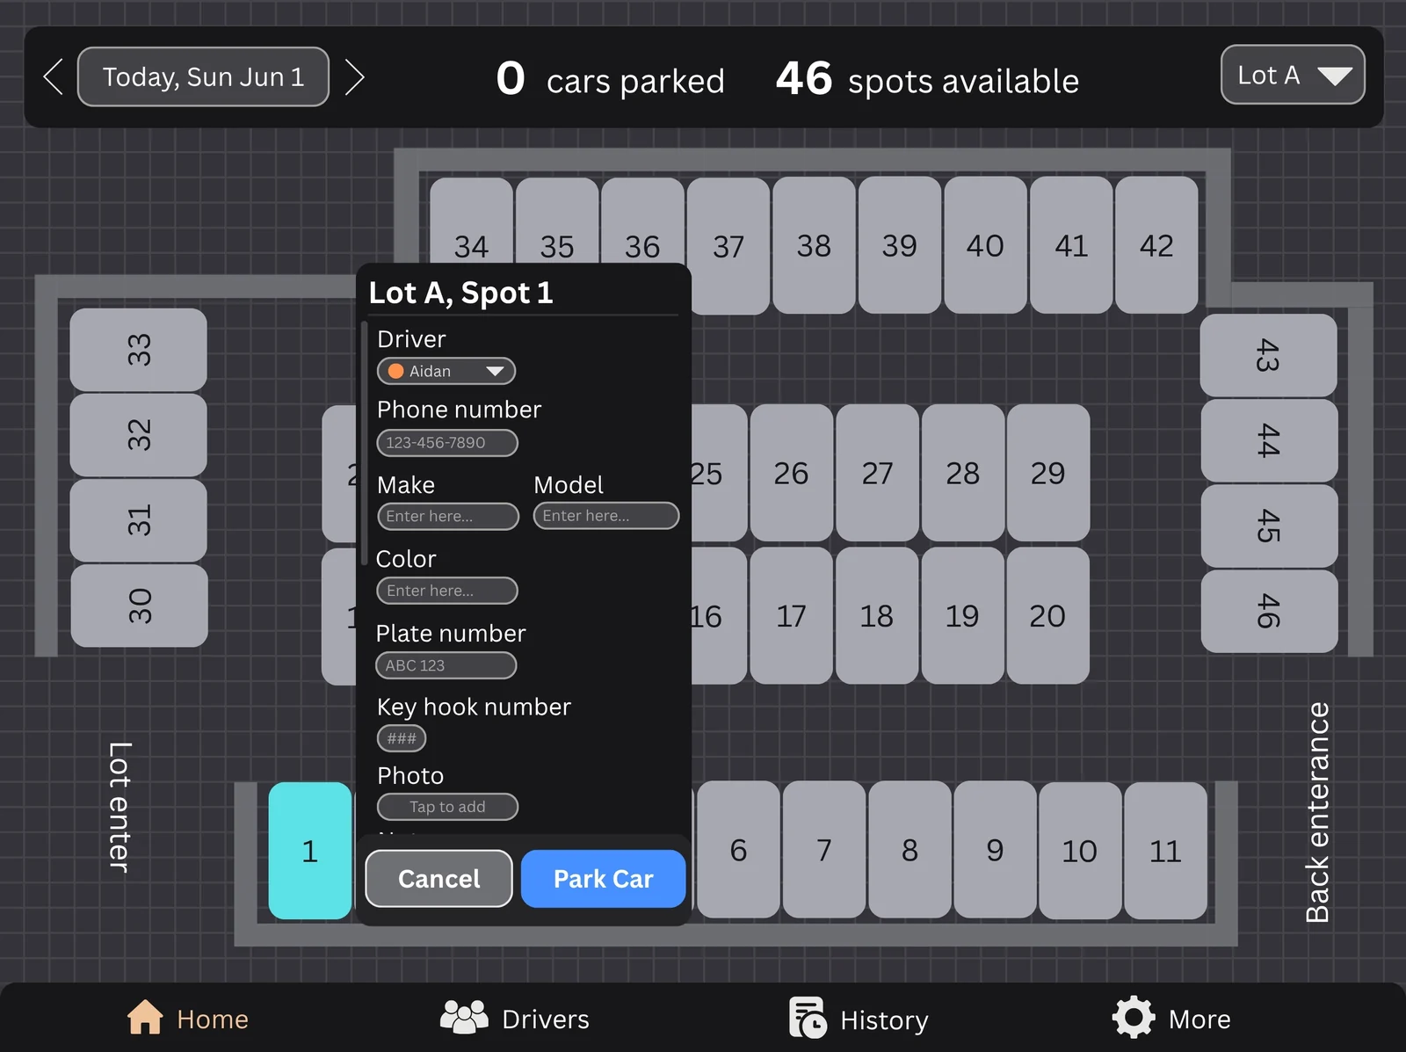Select parking spot 30
Image resolution: width=1406 pixels, height=1052 pixels.
click(139, 606)
